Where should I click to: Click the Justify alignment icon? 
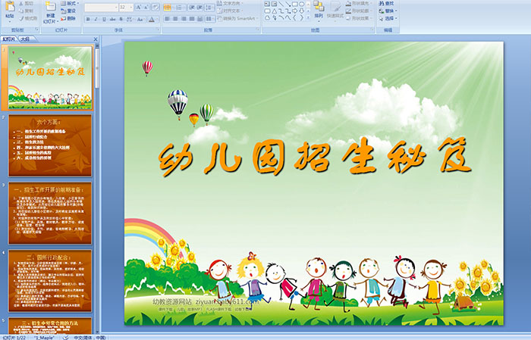(x=192, y=19)
